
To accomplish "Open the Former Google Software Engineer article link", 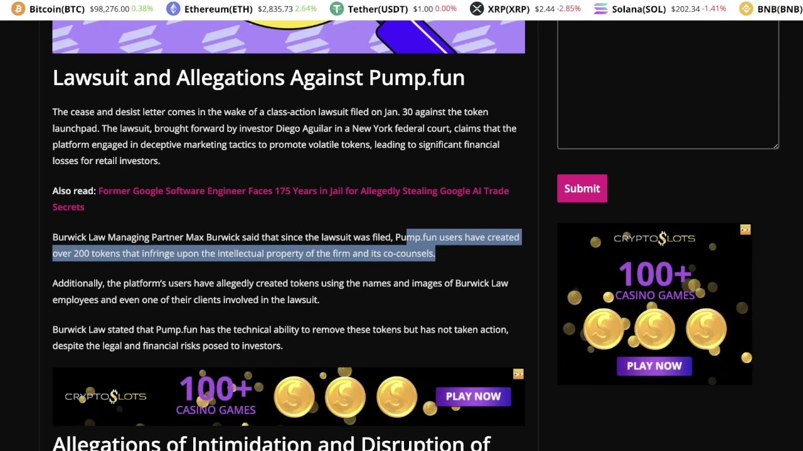I will [x=280, y=199].
